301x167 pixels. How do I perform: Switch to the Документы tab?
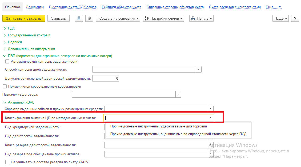35,7
